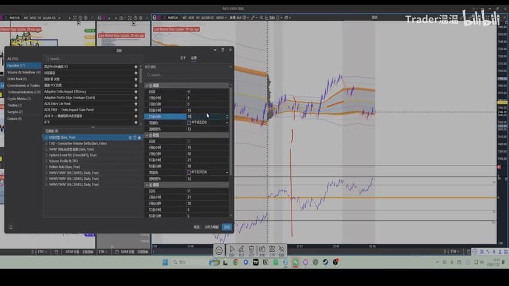Open Google Chrome from the taskbar
Viewport: 509px width, 286px height.
pos(236,262)
